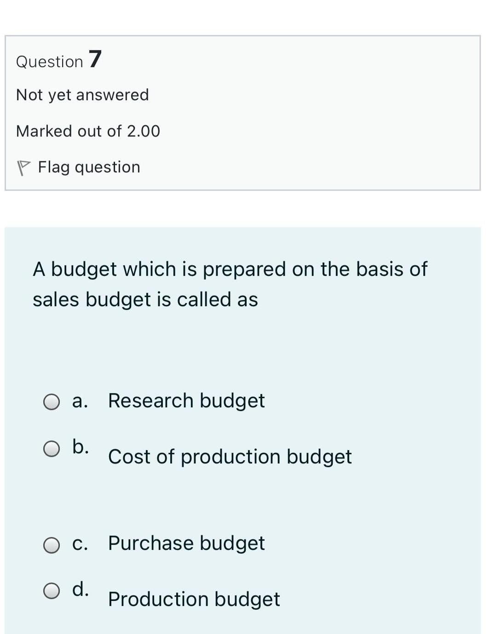
Task: Choose the Research budget answer
Action: coord(186,401)
